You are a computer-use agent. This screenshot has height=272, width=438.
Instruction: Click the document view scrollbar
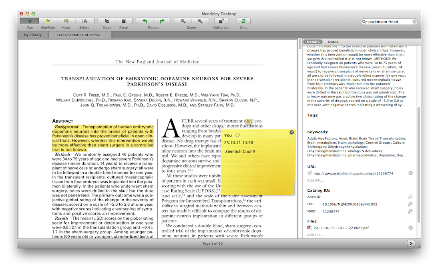[x=300, y=45]
